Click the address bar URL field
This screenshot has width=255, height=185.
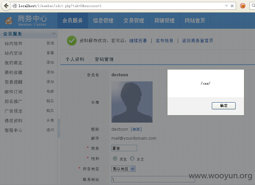point(120,6)
